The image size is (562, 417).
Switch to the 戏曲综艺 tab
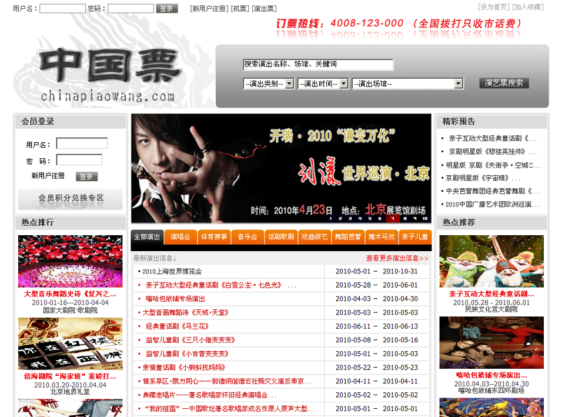point(315,237)
